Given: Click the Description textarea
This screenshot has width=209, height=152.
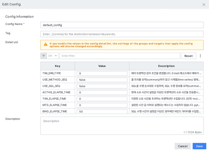Looking at the screenshot, I should coord(122,126).
